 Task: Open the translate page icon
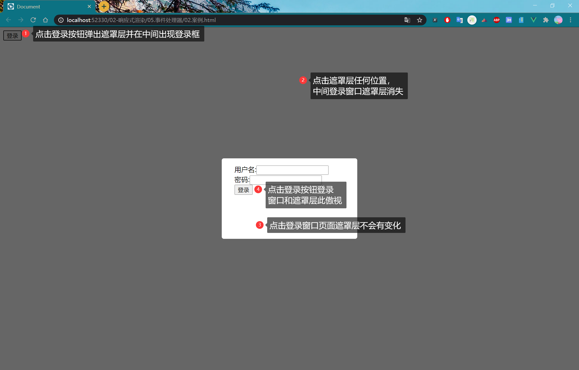pyautogui.click(x=407, y=20)
